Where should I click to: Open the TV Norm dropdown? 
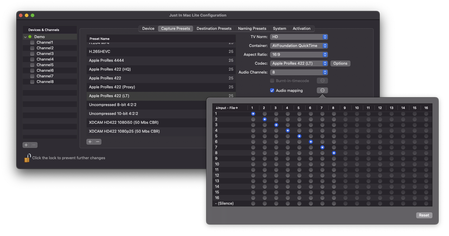click(299, 37)
